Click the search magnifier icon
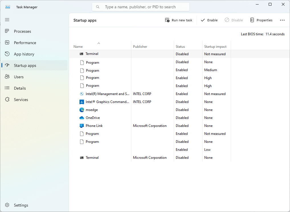290x212 pixels. click(98, 7)
